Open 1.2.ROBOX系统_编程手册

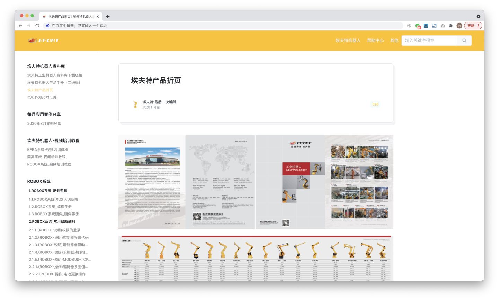coord(50,207)
